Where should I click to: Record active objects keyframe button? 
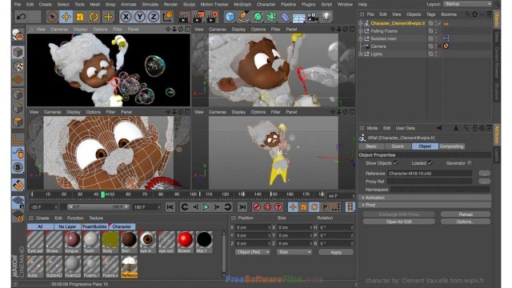click(x=257, y=207)
